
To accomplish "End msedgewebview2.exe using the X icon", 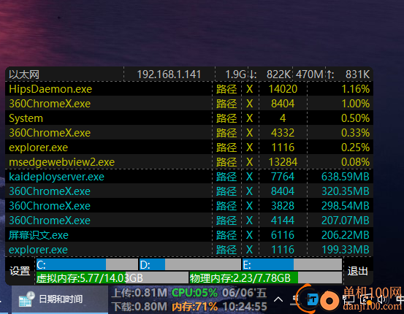I will click(249, 162).
